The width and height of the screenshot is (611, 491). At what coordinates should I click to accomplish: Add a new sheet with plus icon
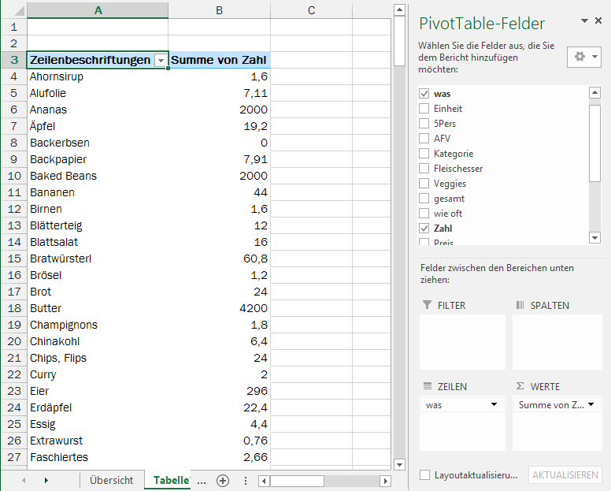coord(223,480)
